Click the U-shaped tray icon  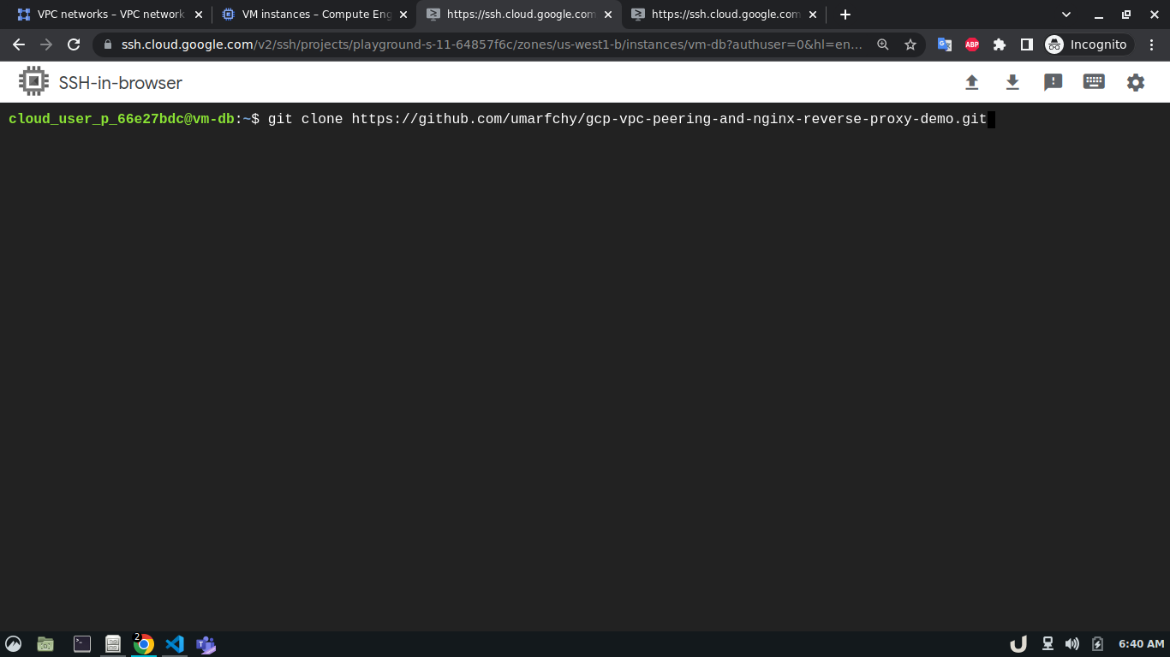[x=1018, y=644]
